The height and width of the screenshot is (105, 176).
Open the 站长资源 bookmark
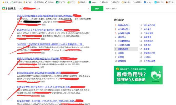pyautogui.click(x=159, y=2)
